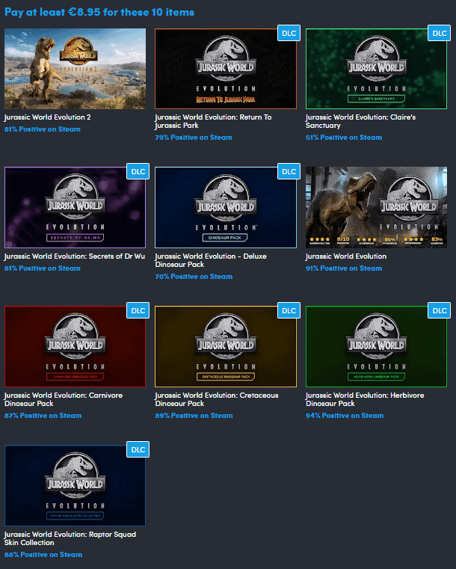Viewport: 456px width, 569px height.
Task: Open the Jurassic World Evolution 2 title
Action: 48,117
